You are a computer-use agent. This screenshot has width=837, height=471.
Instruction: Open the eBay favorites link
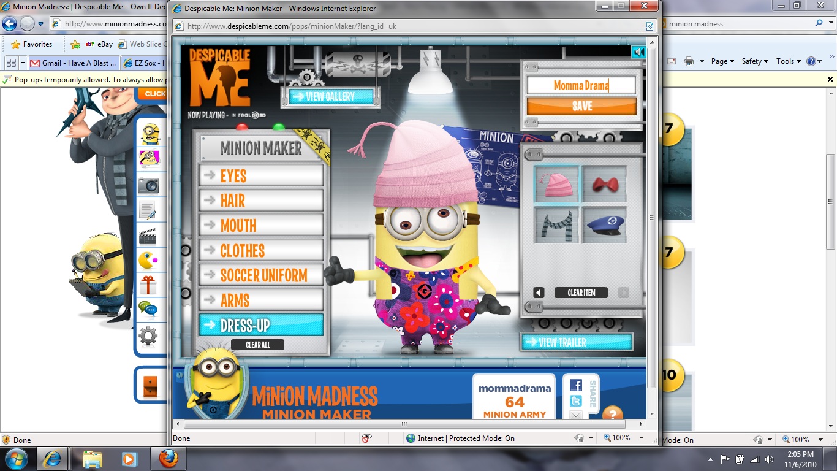tap(99, 44)
